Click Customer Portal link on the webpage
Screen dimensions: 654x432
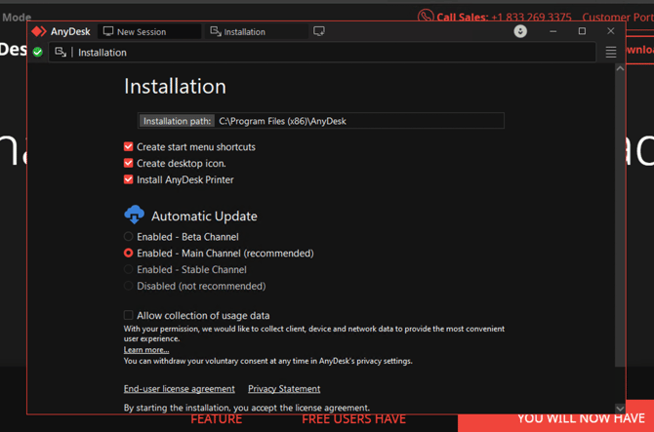point(618,18)
